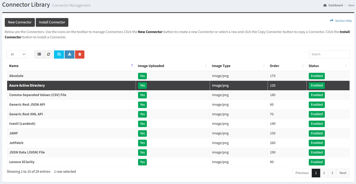Click the refresh table icon
Screen dimensions: 356x184
[49, 54]
